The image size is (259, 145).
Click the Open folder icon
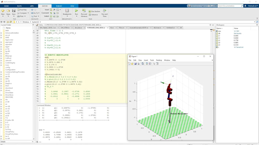click(8, 11)
